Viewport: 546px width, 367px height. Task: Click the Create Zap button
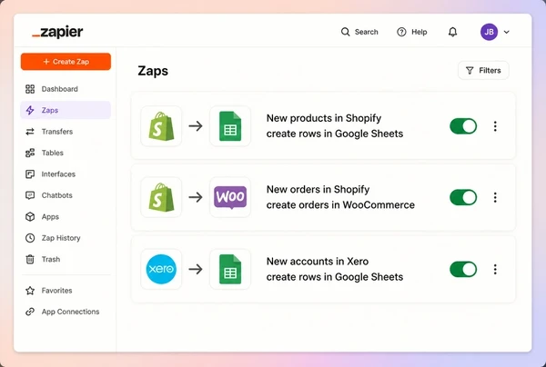pos(66,62)
